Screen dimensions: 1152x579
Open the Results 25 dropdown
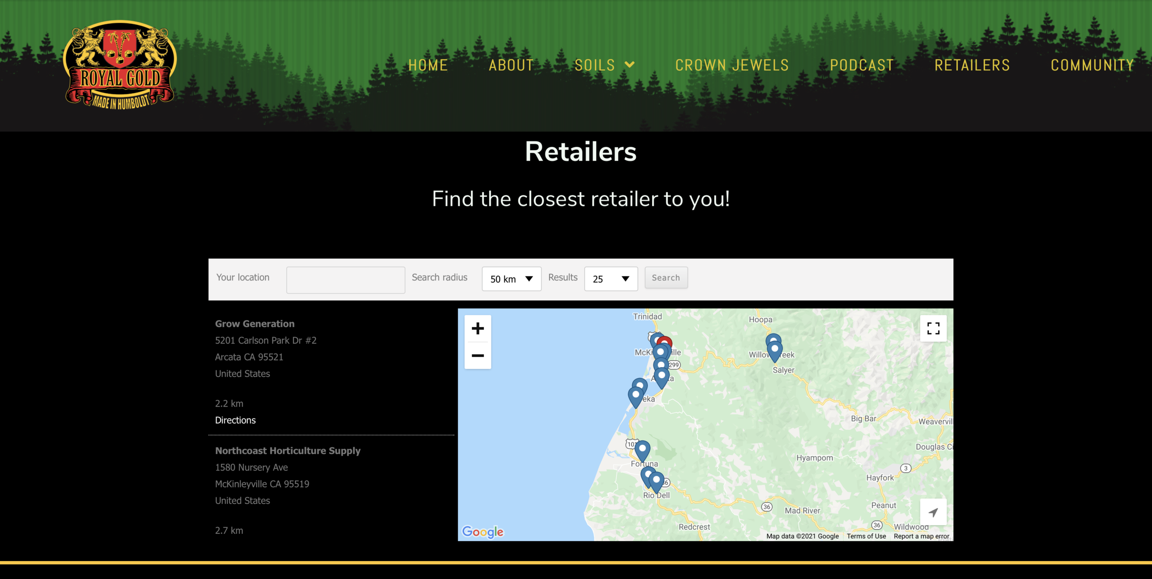tap(611, 279)
